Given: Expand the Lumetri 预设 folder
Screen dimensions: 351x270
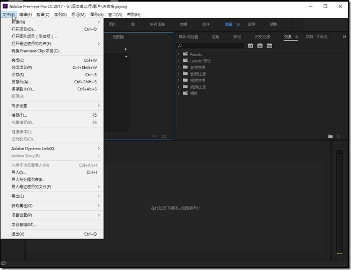Looking at the screenshot, I should tap(179, 61).
